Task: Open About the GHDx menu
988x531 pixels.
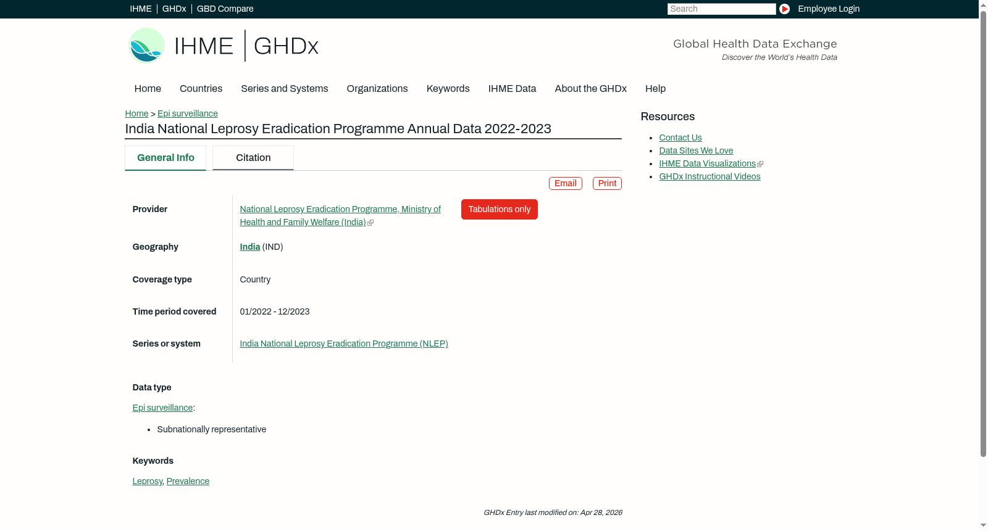Action: tap(590, 89)
